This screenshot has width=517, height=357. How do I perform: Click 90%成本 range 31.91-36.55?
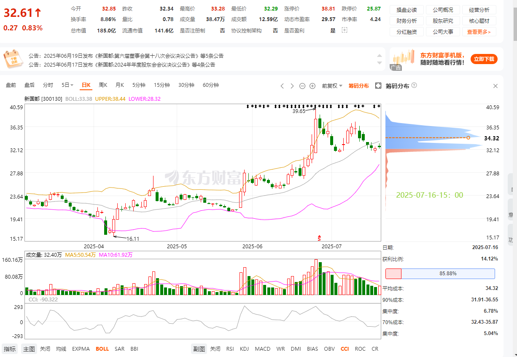tap(485, 300)
